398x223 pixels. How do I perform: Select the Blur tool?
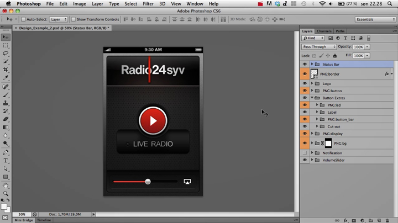pos(6,135)
